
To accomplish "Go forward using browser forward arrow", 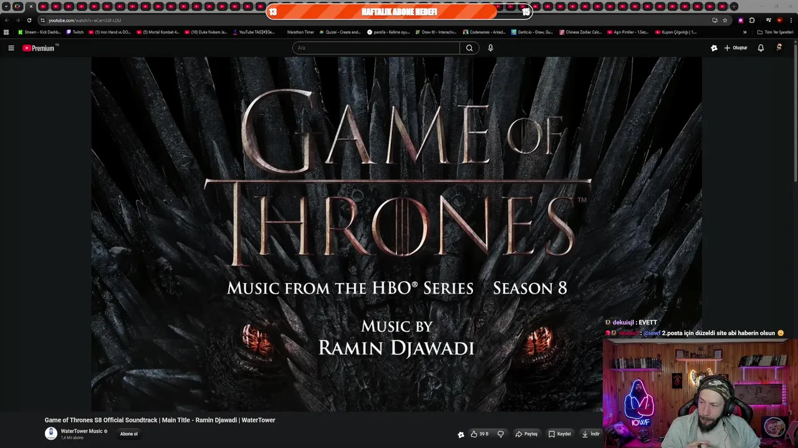I will (17, 21).
